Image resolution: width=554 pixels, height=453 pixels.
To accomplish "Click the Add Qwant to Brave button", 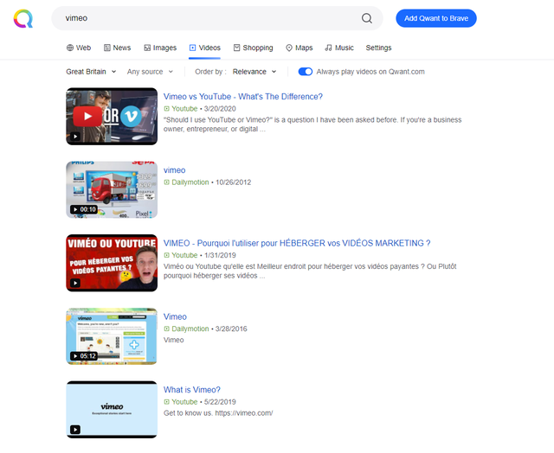I will (436, 18).
